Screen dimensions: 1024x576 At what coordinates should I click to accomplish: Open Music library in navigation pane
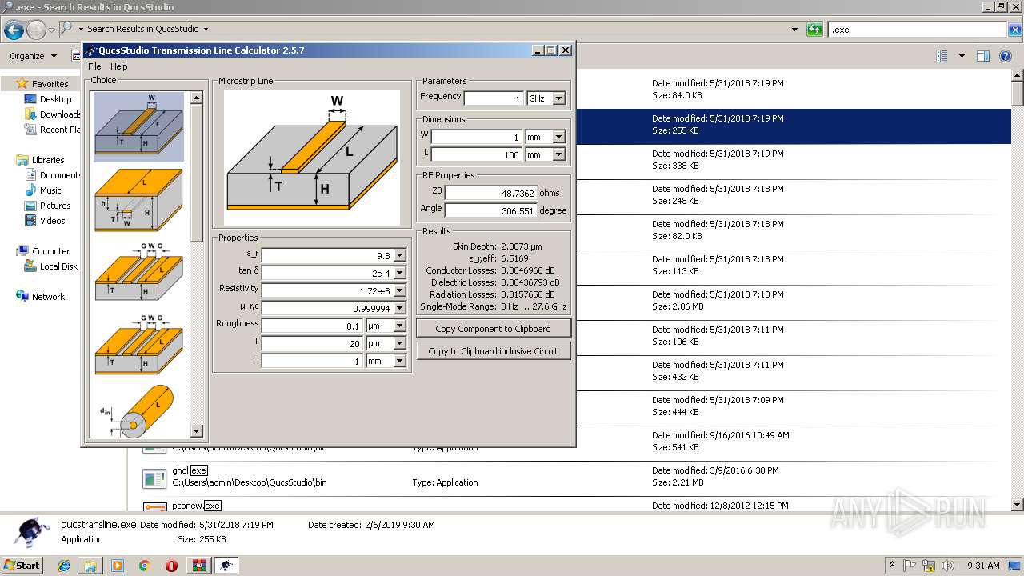[x=50, y=190]
